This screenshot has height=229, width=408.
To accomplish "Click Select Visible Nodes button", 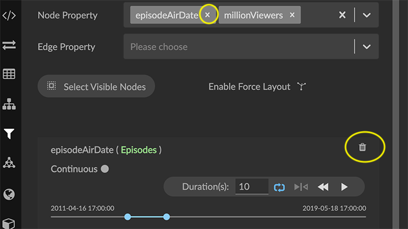I will [x=96, y=87].
